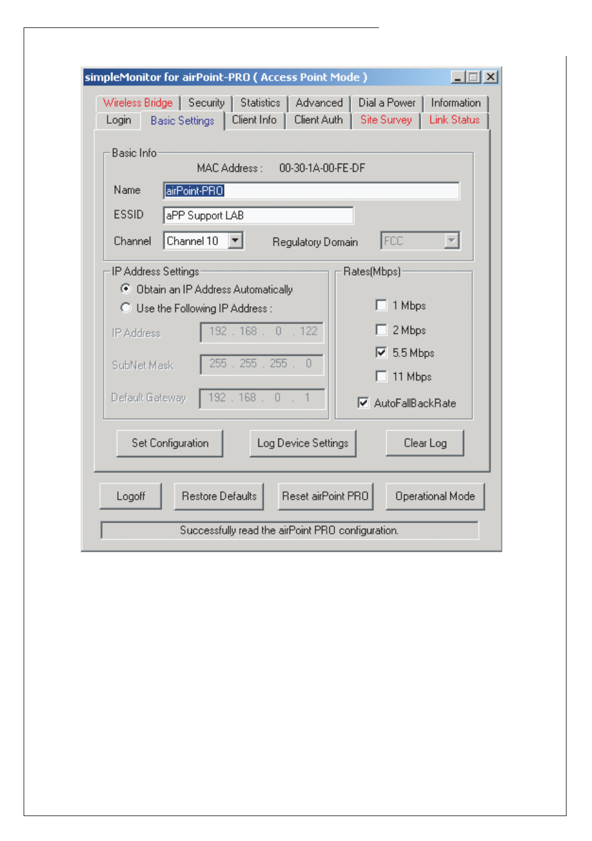Switch to the Login tab
Image resolution: width=592 pixels, height=841 pixels.
coord(119,120)
